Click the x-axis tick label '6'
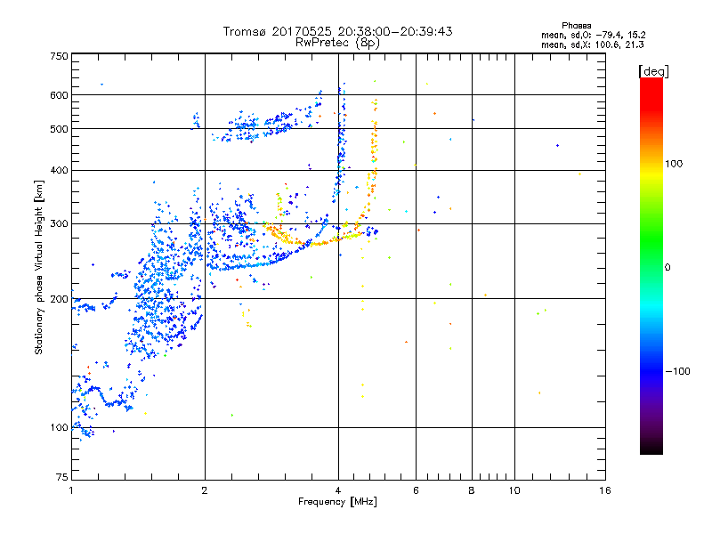Screen dimensions: 712x534 pos(416,490)
